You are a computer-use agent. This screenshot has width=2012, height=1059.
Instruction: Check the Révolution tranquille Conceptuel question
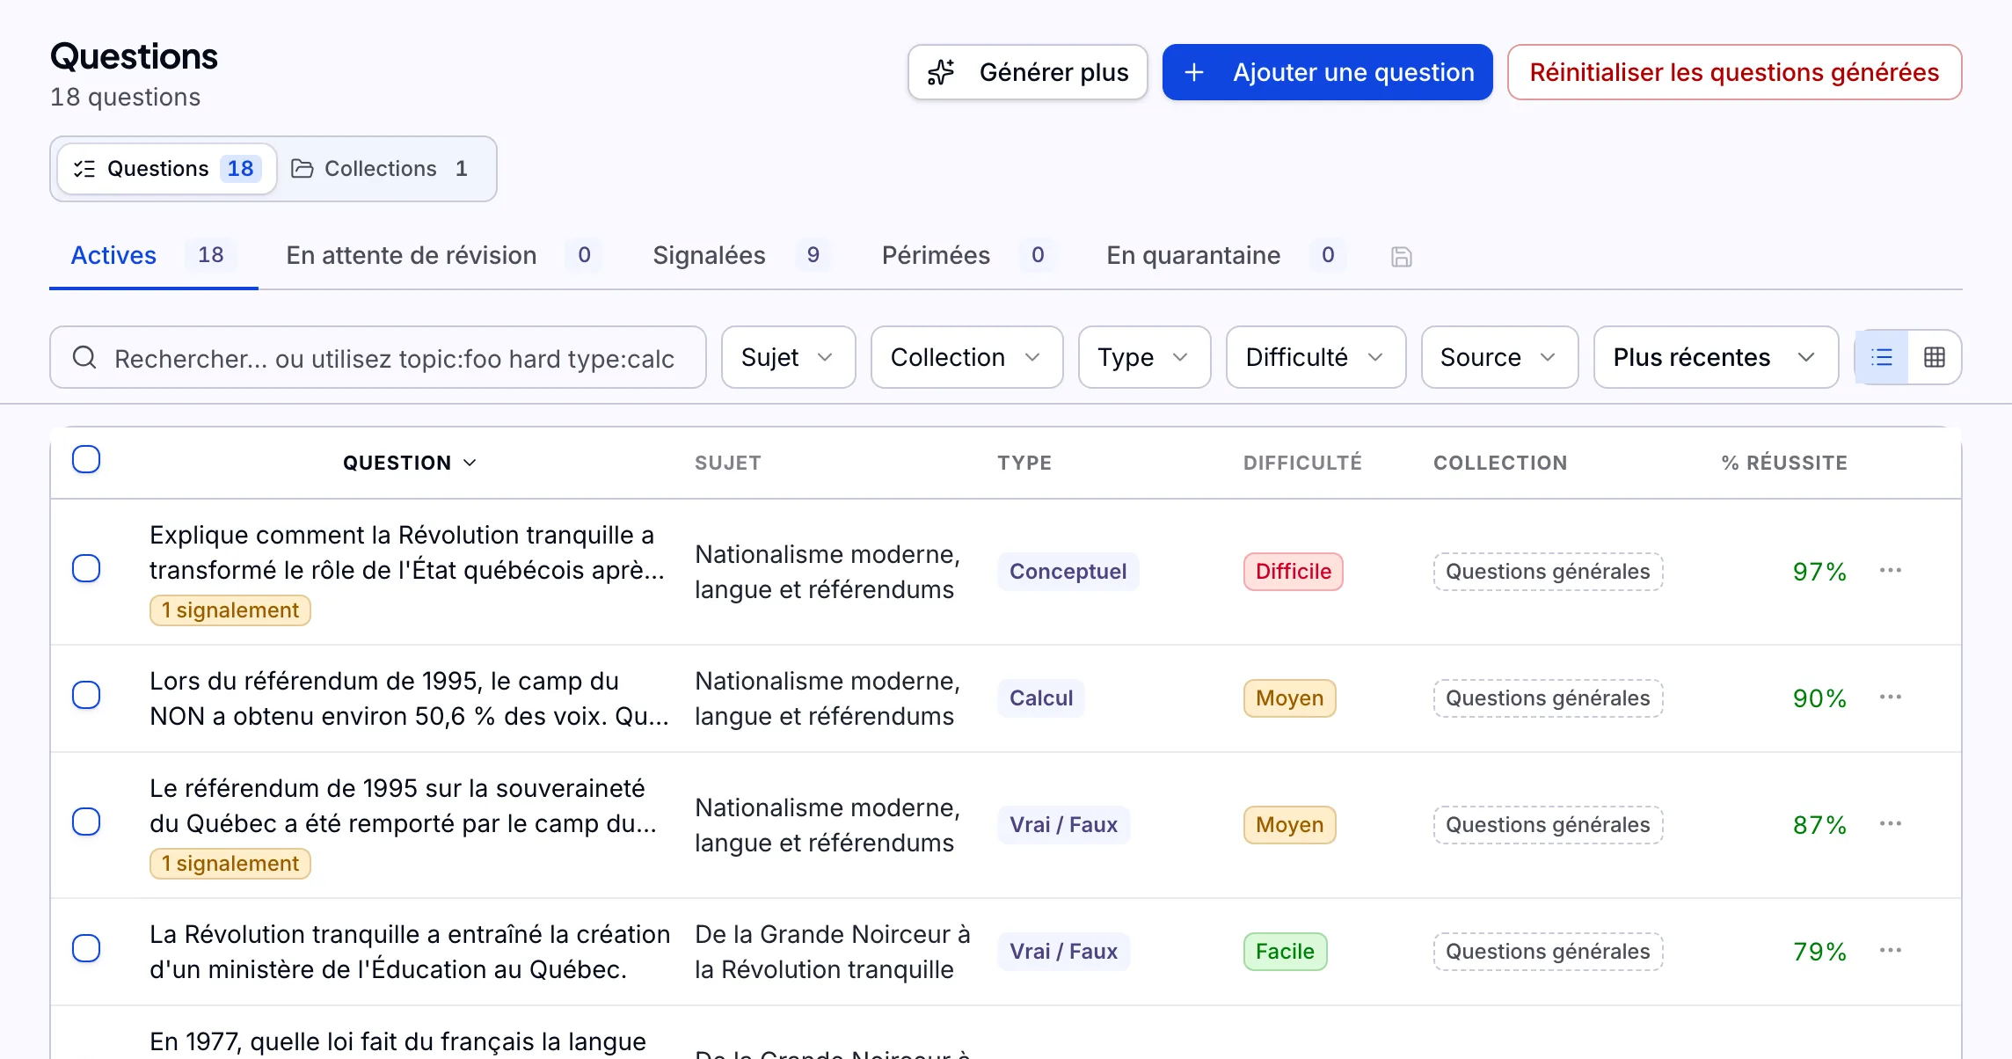tap(86, 568)
